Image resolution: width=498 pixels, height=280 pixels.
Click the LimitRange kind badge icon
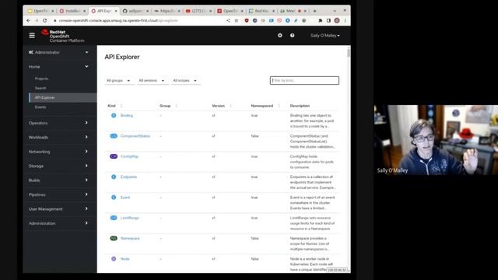114,218
